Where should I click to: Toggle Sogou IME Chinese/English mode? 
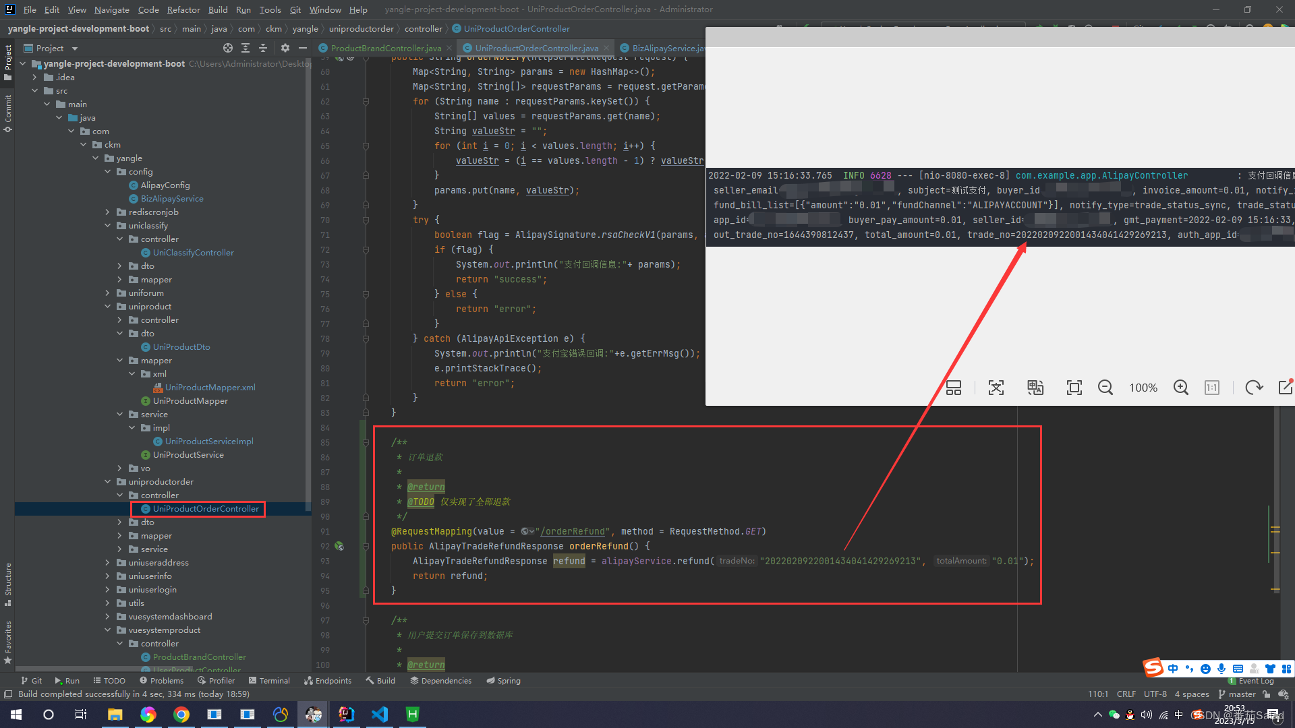click(1173, 669)
